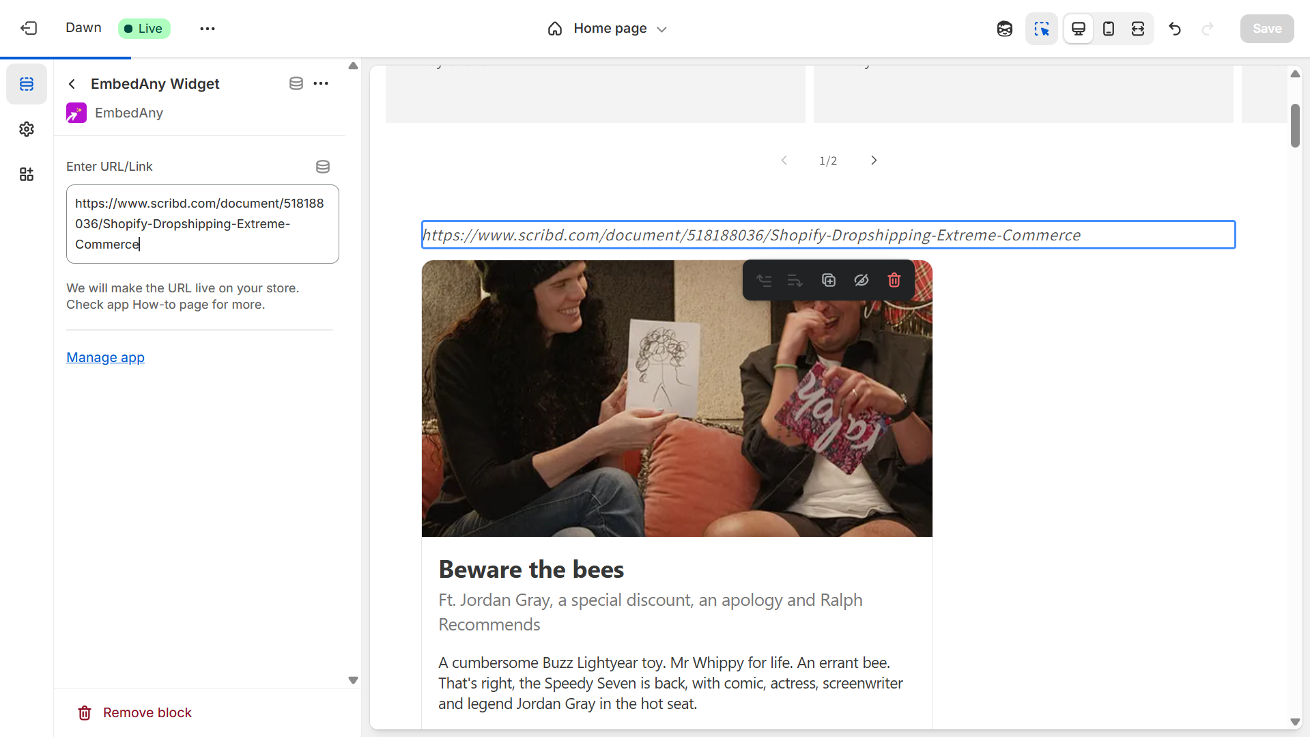Open Theme settings gear icon
Screen dimensions: 1310x737
(x=27, y=129)
